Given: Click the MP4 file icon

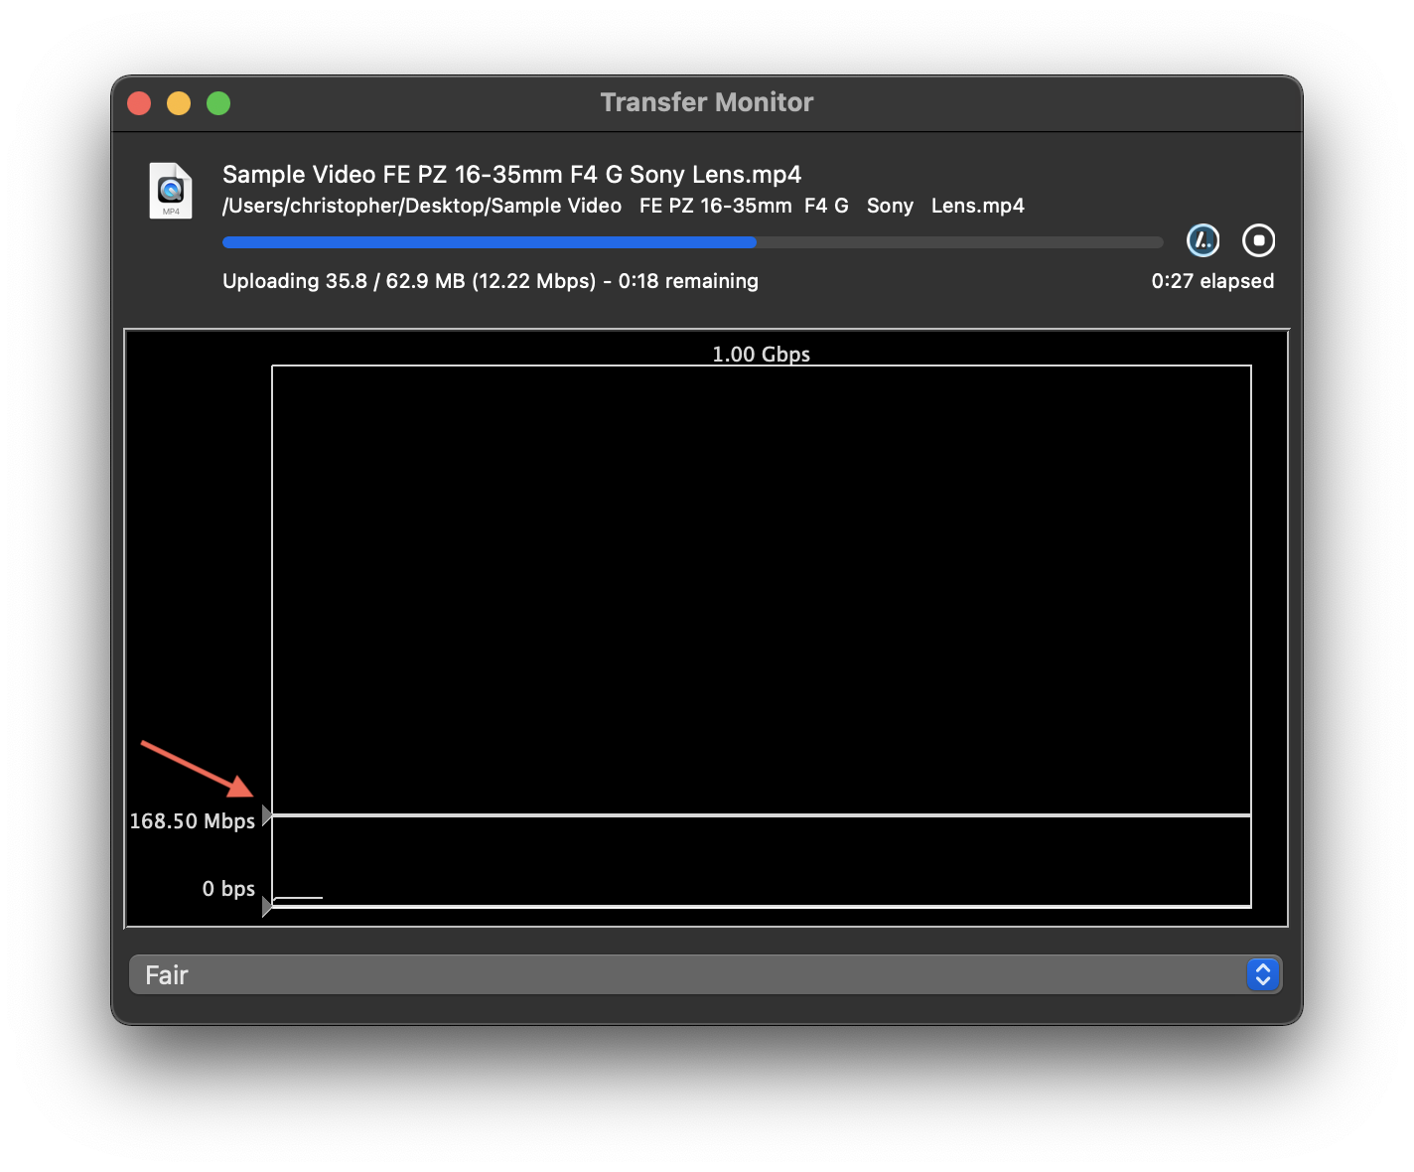Looking at the screenshot, I should (x=171, y=190).
